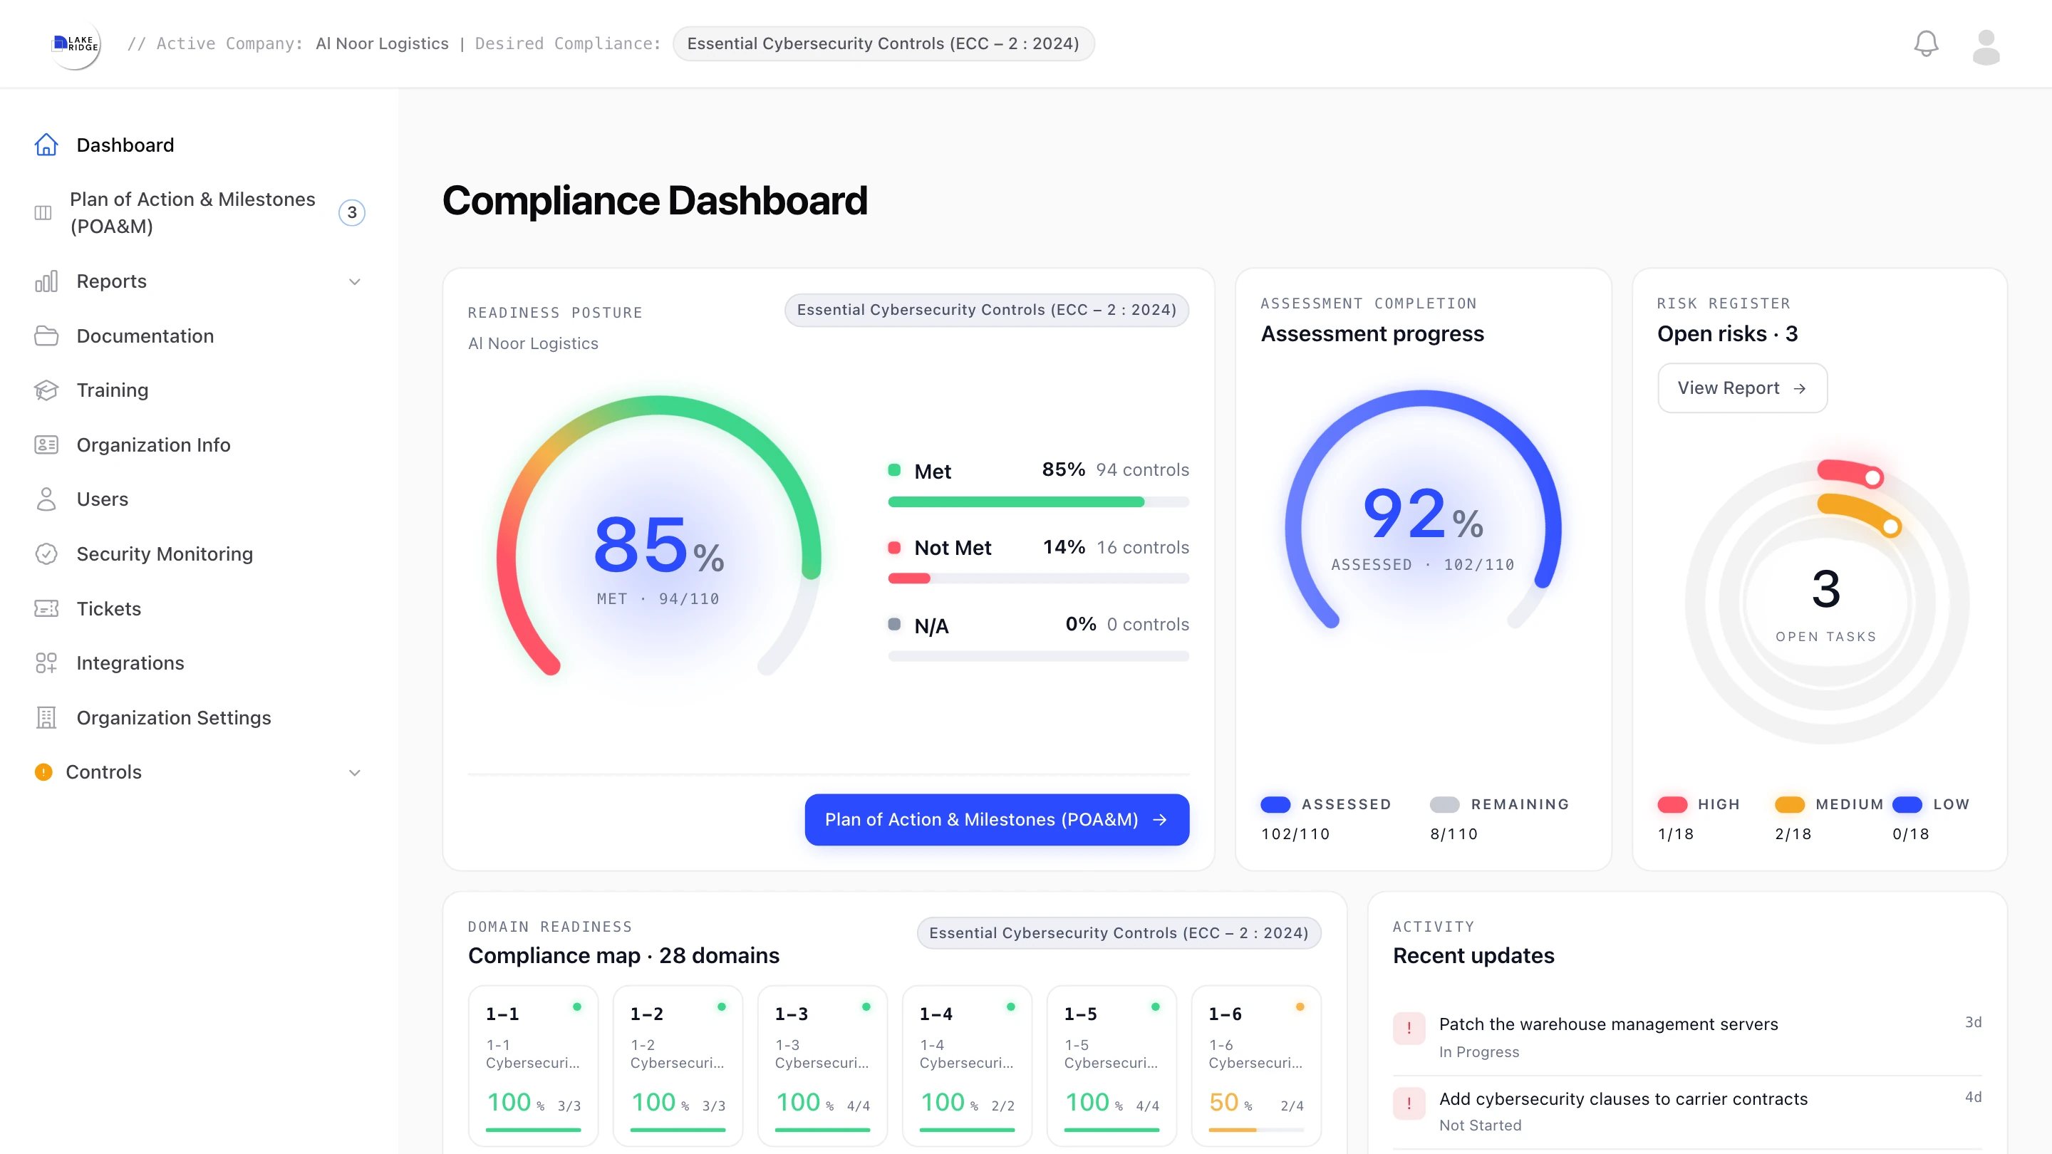The height and width of the screenshot is (1154, 2052).
Task: Open the Desired Compliance ECC dropdown
Action: coord(883,43)
